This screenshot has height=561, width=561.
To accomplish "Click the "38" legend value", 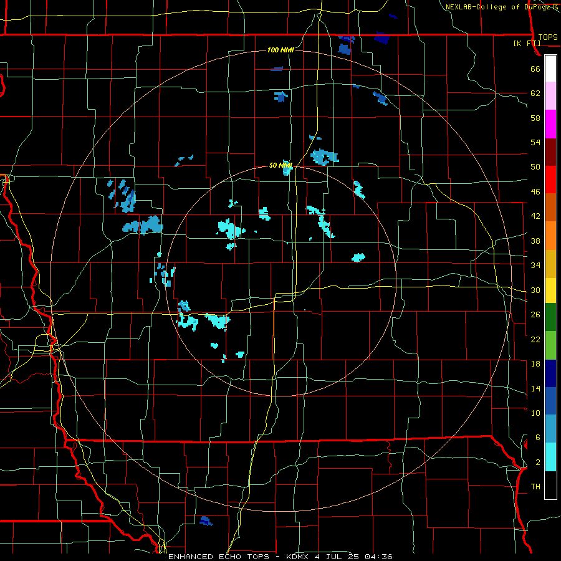I will click(535, 241).
